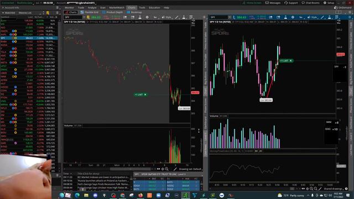The height and width of the screenshot is (199, 354).
Task: Open Firefox from the taskbar
Action: (x=140, y=195)
